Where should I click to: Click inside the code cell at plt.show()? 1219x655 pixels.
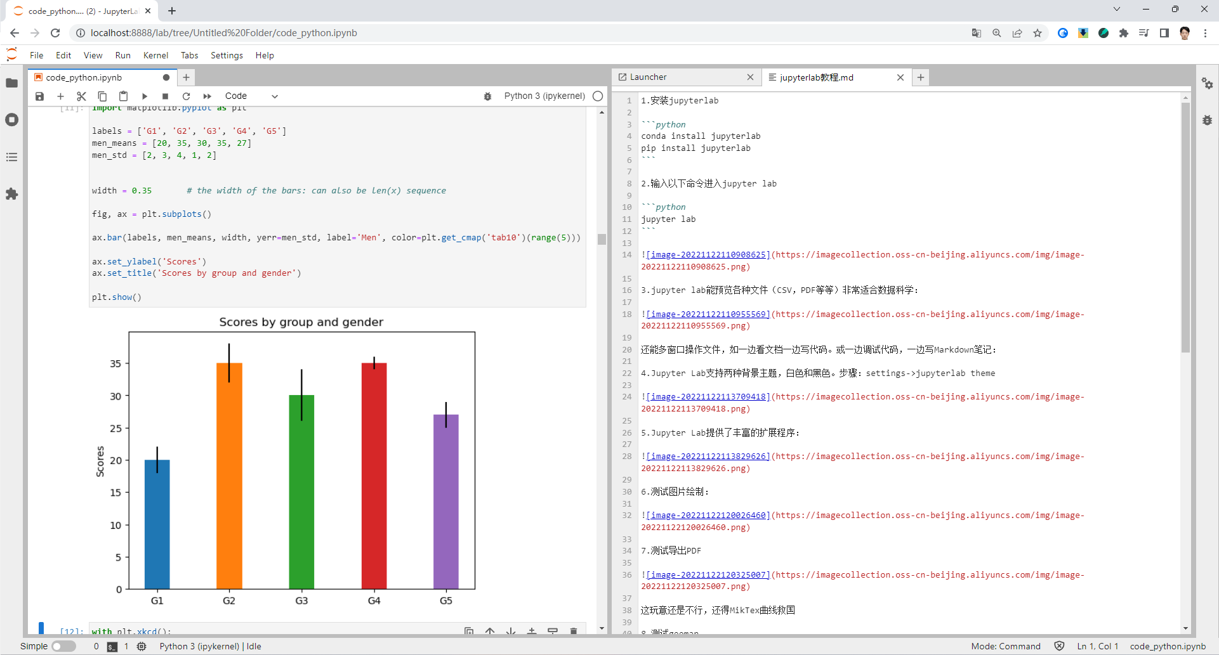(117, 297)
